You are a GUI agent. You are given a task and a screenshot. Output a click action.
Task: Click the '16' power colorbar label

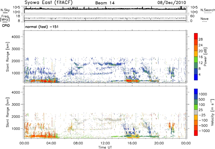(200, 57)
